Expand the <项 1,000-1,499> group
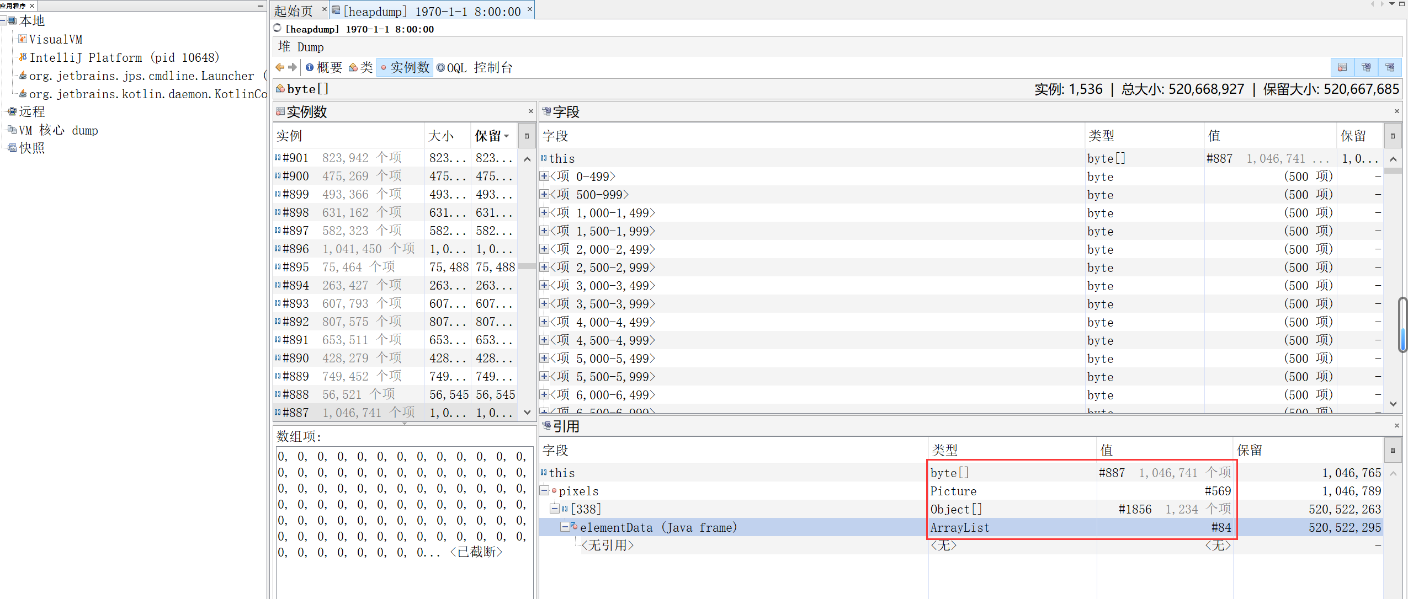1408x599 pixels. pyautogui.click(x=544, y=213)
